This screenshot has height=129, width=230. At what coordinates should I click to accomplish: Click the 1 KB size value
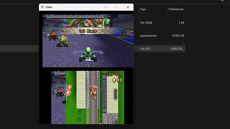[181, 23]
